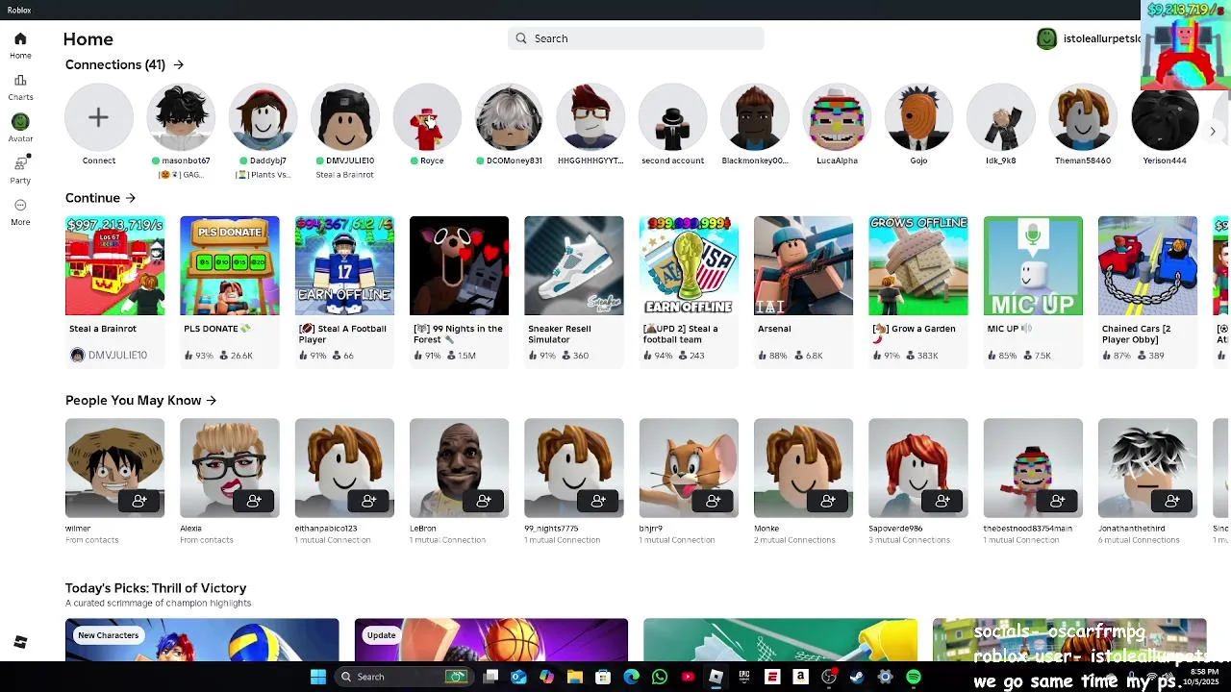The width and height of the screenshot is (1231, 692).
Task: Open Gojo's avatar
Action: tap(918, 117)
